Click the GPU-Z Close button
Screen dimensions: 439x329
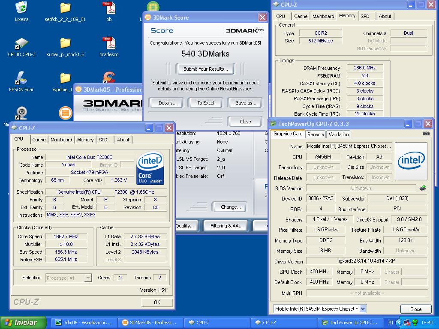416,309
